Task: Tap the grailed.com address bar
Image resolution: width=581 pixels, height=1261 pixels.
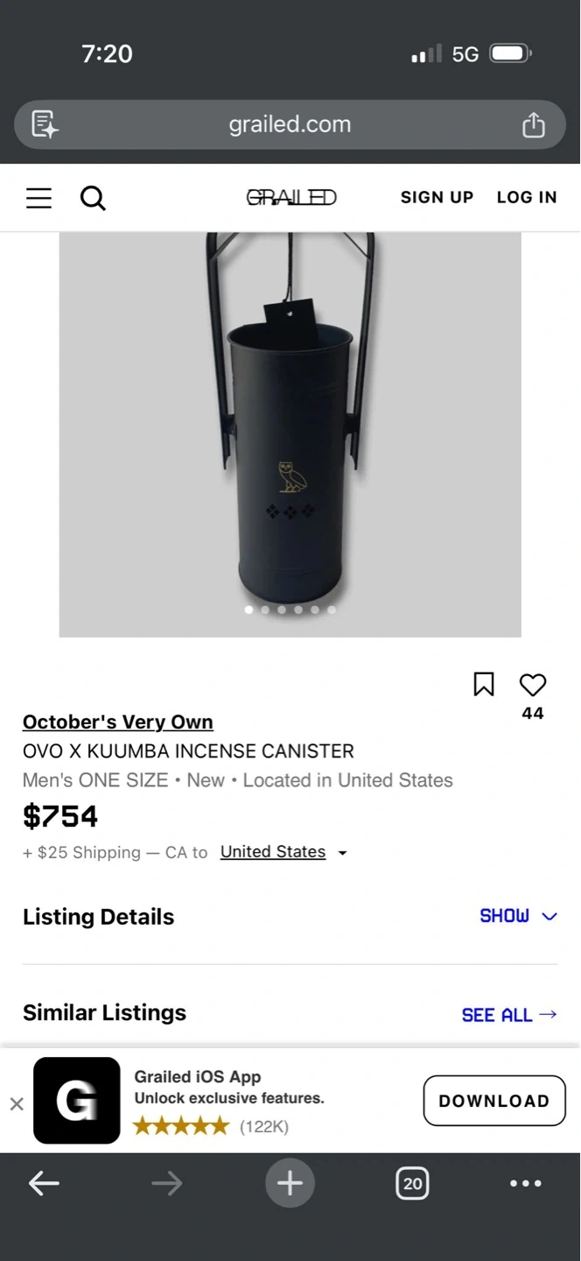Action: [x=290, y=125]
